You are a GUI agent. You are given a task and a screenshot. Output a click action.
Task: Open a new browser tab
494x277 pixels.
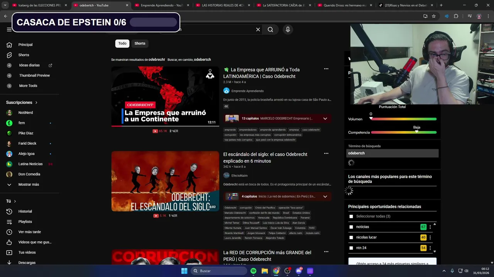pos(441,5)
